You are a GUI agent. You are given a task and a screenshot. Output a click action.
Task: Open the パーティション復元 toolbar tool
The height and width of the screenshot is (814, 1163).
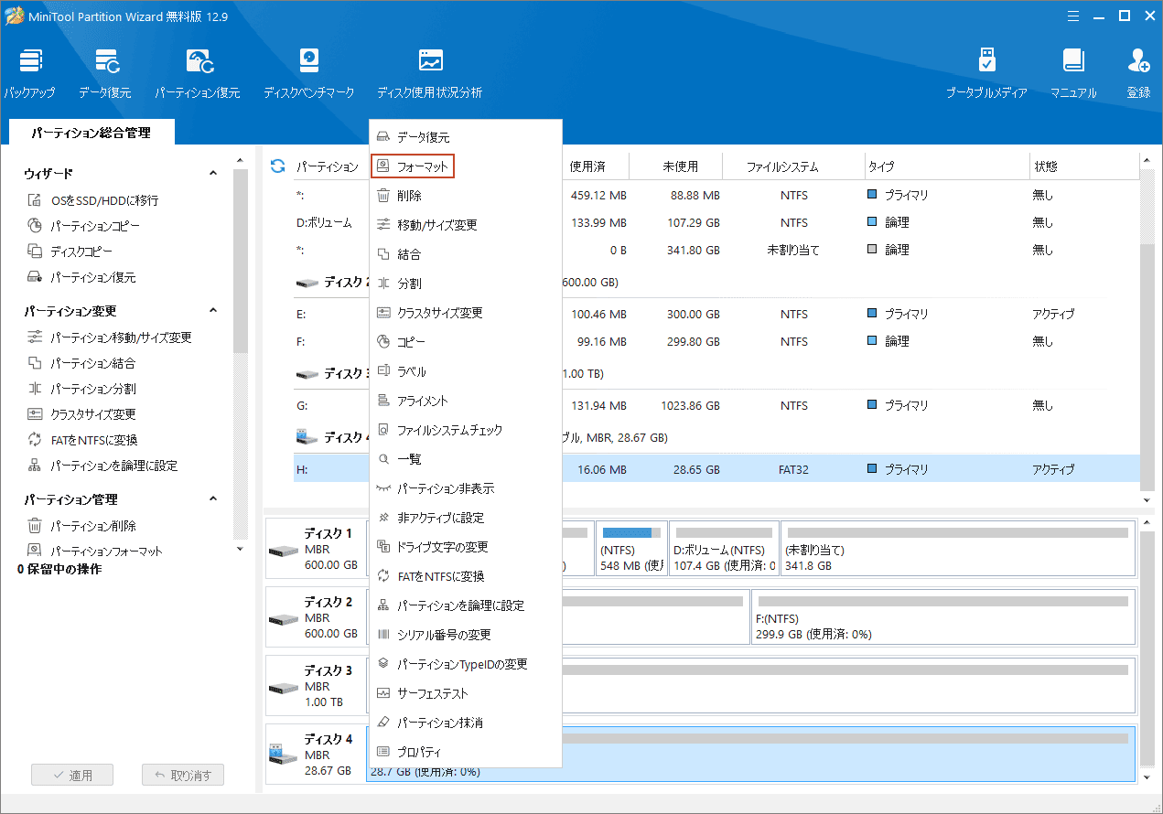pyautogui.click(x=198, y=74)
